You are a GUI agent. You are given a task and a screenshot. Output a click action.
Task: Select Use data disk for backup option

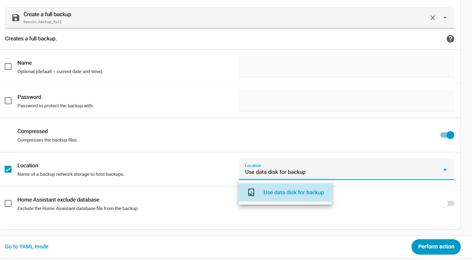click(293, 192)
